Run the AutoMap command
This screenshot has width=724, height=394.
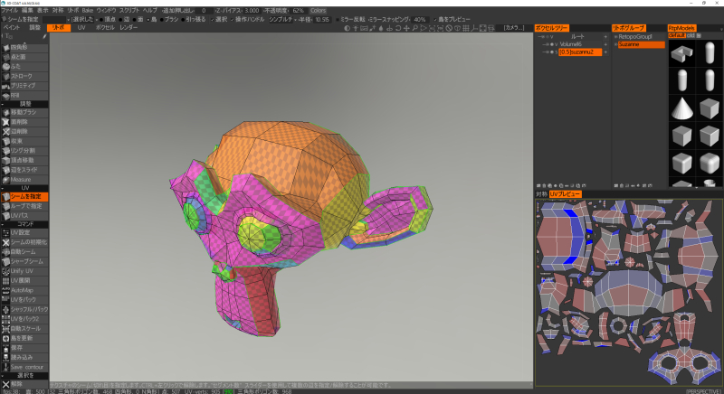24,289
